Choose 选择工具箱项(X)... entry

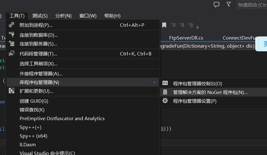(x=83, y=63)
